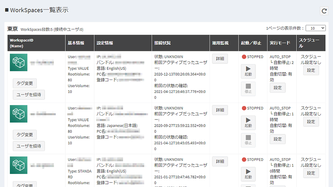Click the 設定情報 column header
Image resolution: width=333 pixels, height=187 pixels.
click(x=123, y=43)
